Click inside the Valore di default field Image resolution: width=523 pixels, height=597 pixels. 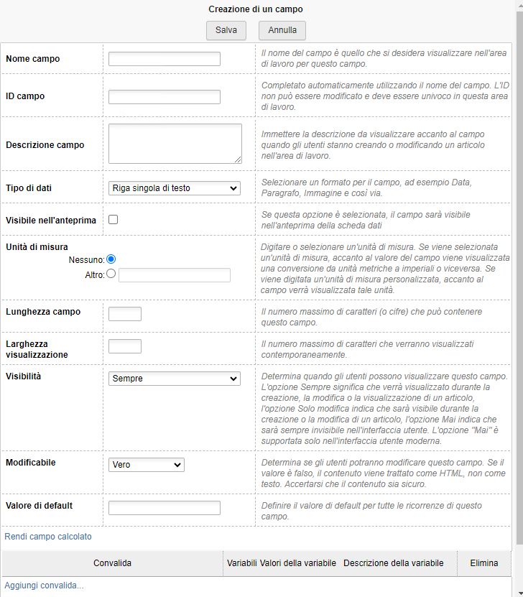[164, 507]
